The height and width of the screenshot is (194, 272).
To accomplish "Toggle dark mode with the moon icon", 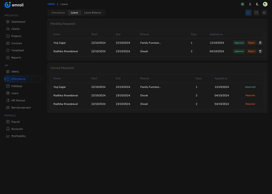I will click(x=257, y=4).
